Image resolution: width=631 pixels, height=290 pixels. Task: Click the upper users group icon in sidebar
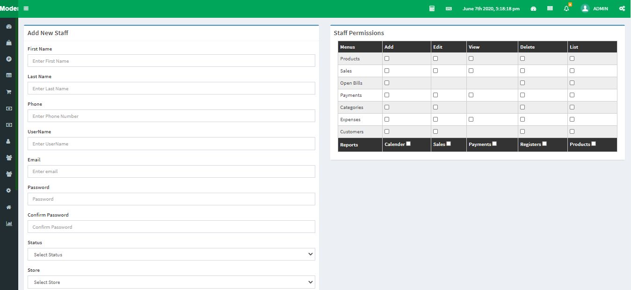pyautogui.click(x=8, y=158)
